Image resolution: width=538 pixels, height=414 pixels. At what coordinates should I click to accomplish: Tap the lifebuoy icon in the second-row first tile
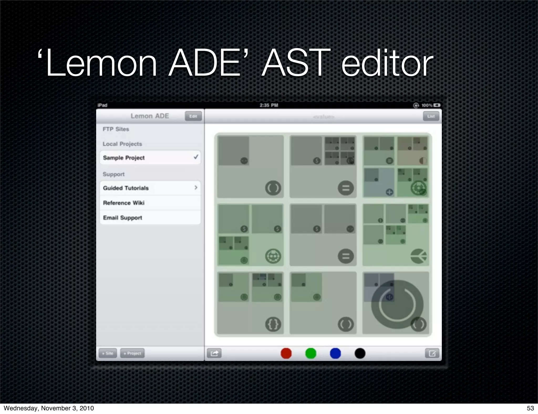[x=273, y=256]
